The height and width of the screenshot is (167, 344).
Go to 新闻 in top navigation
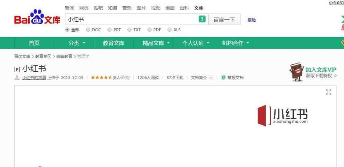pyautogui.click(x=70, y=8)
